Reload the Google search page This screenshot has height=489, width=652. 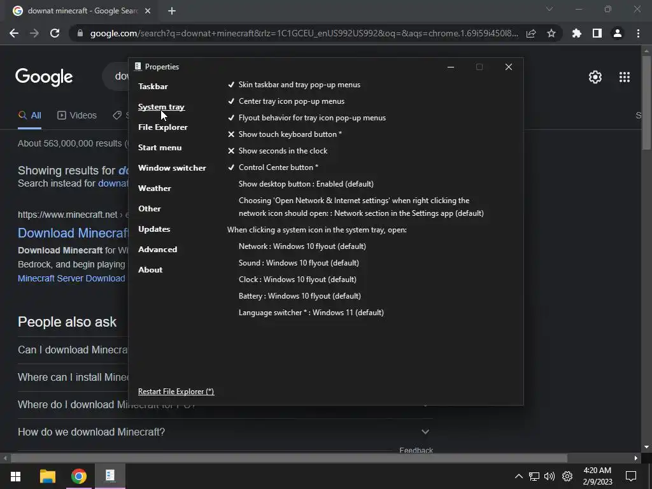click(55, 33)
